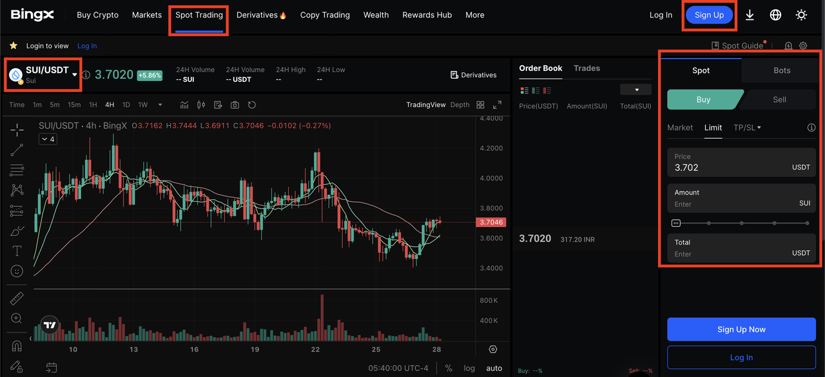Show buy orders only in order book
Image resolution: width=825 pixels, height=377 pixels.
pyautogui.click(x=536, y=90)
